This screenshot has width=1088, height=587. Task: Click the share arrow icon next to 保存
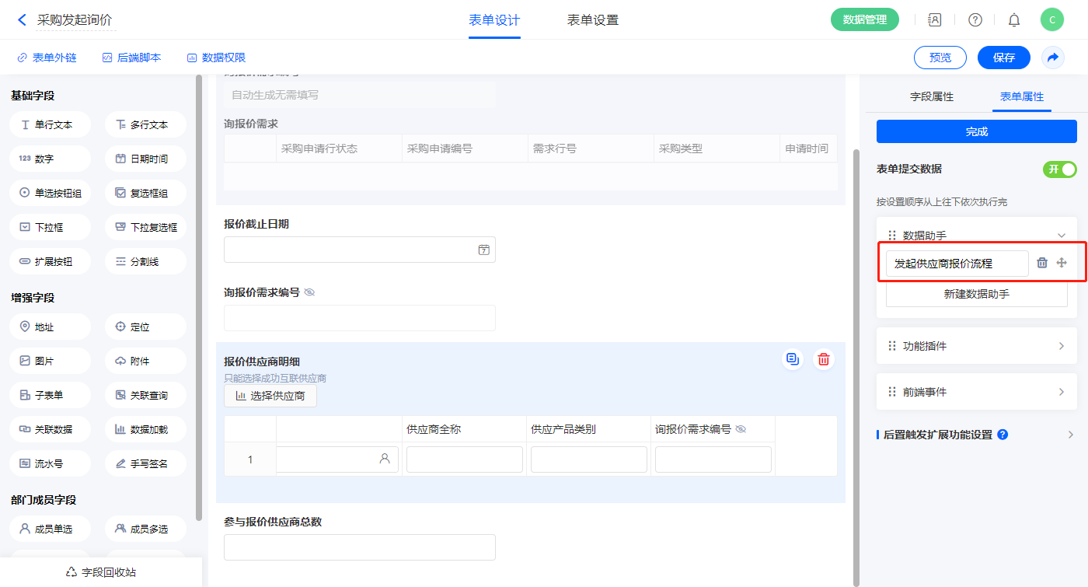click(x=1053, y=58)
